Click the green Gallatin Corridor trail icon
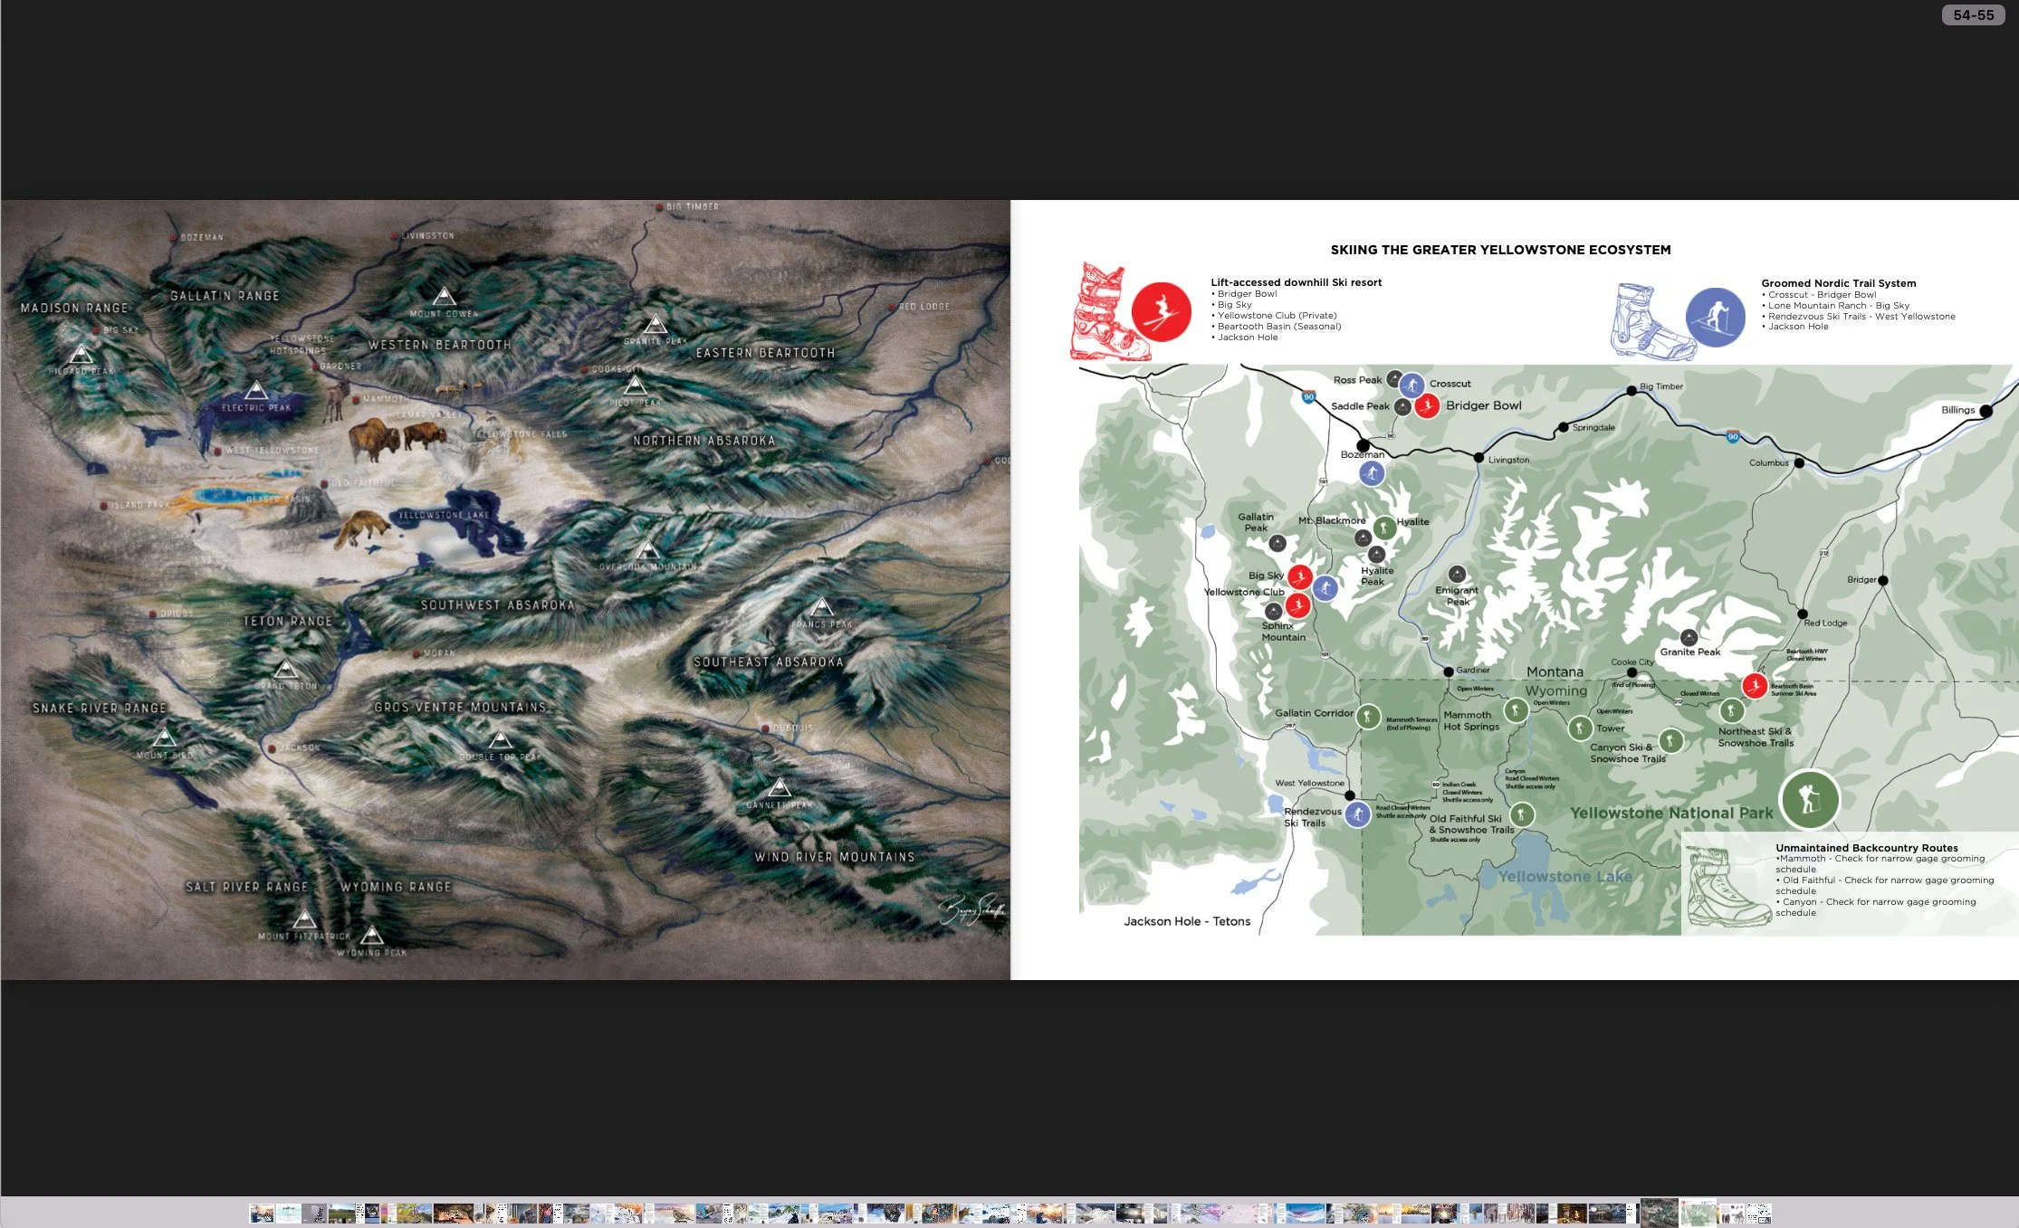 [1368, 716]
